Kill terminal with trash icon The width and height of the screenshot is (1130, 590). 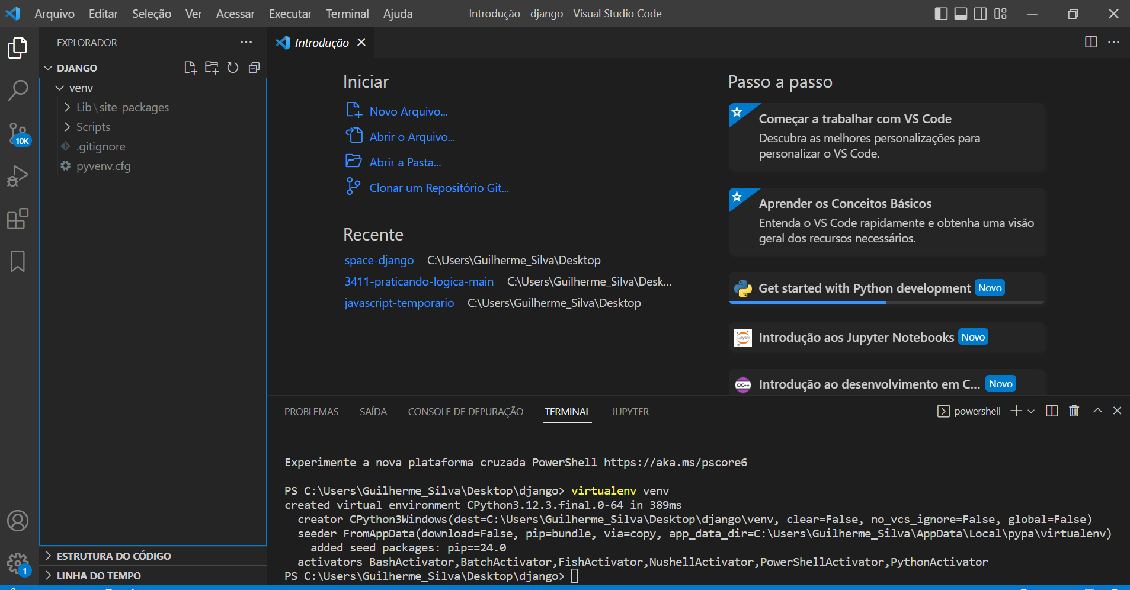[1074, 411]
